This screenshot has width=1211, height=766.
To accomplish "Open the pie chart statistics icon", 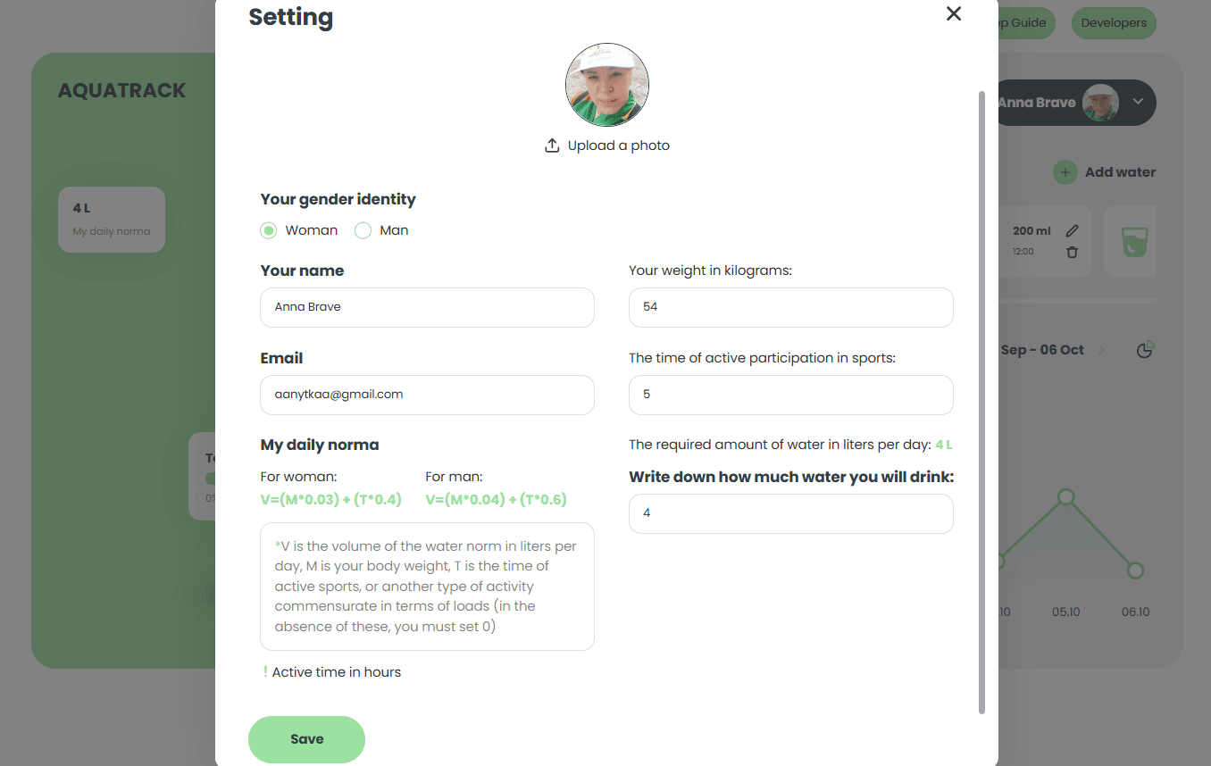I will coord(1145,350).
